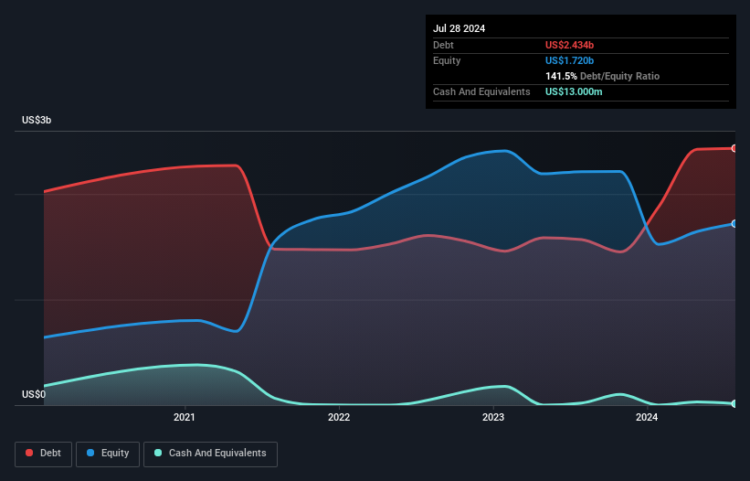This screenshot has height=481, width=750.
Task: Click the red Debt legend dot
Action: (29, 453)
